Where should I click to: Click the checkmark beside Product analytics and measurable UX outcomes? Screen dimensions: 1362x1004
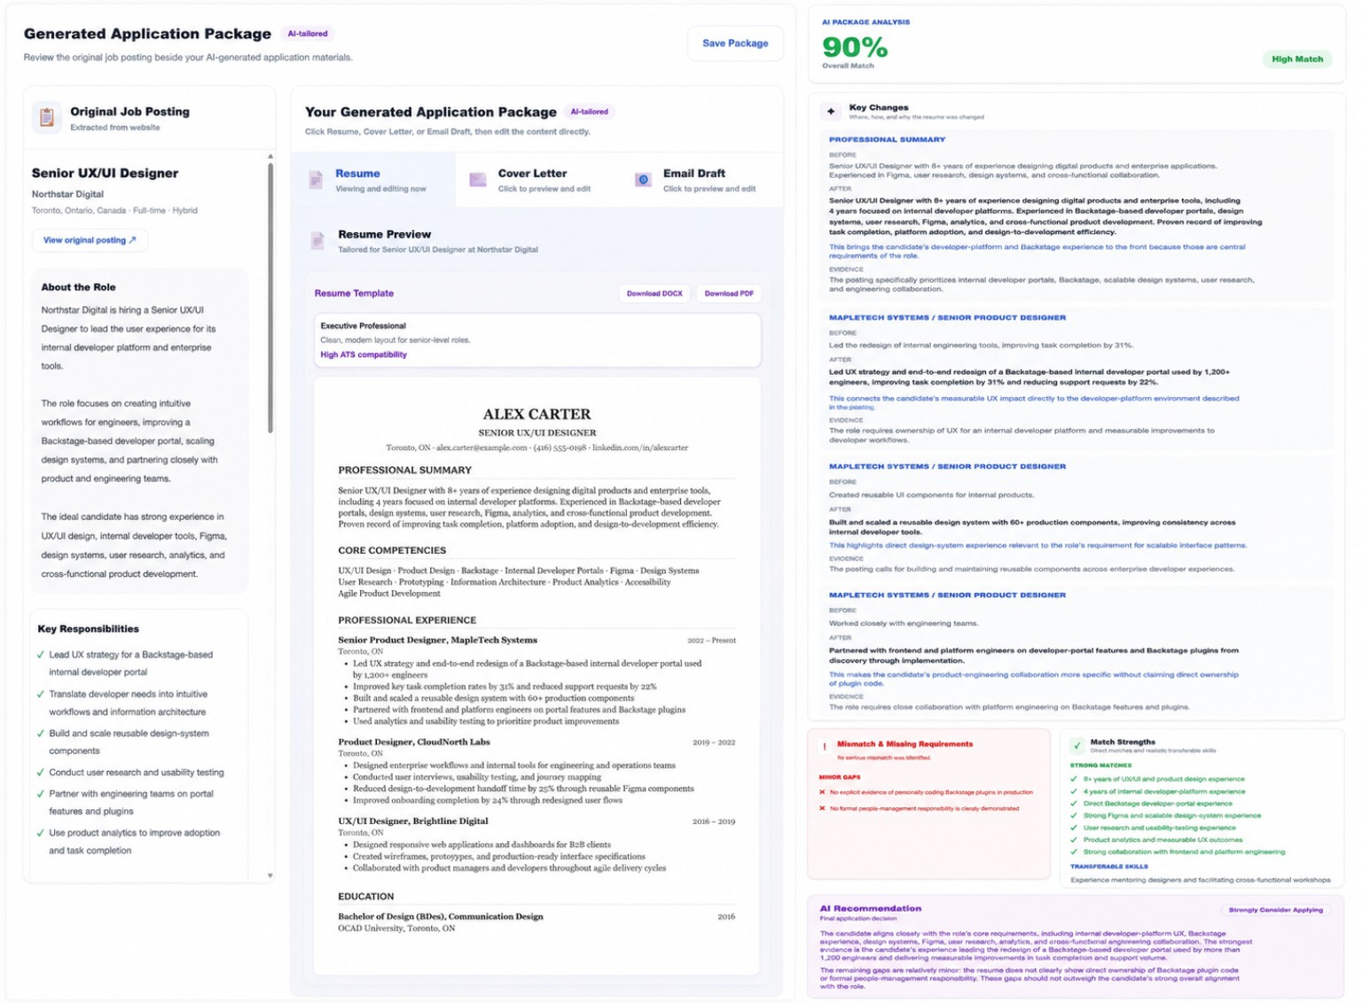coord(1074,839)
